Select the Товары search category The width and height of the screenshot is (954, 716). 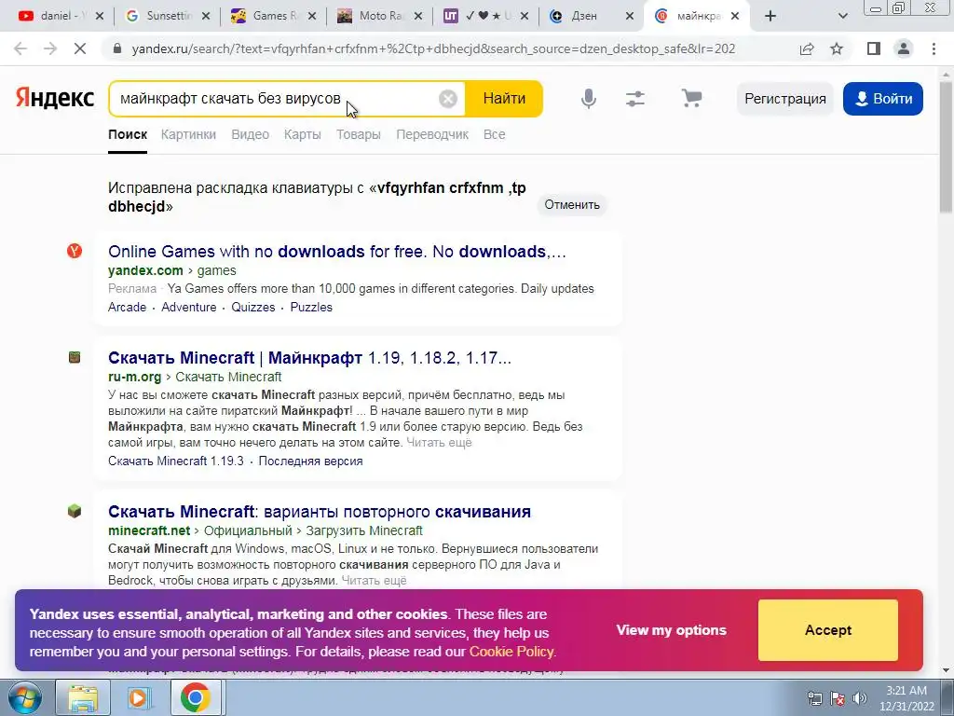coord(359,134)
